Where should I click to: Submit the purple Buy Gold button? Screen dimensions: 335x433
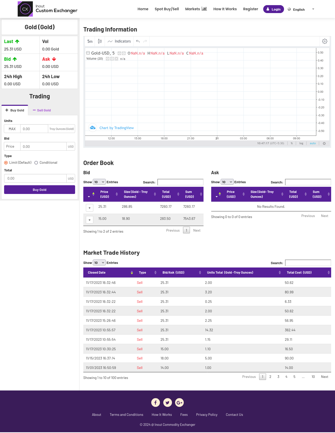pyautogui.click(x=39, y=190)
